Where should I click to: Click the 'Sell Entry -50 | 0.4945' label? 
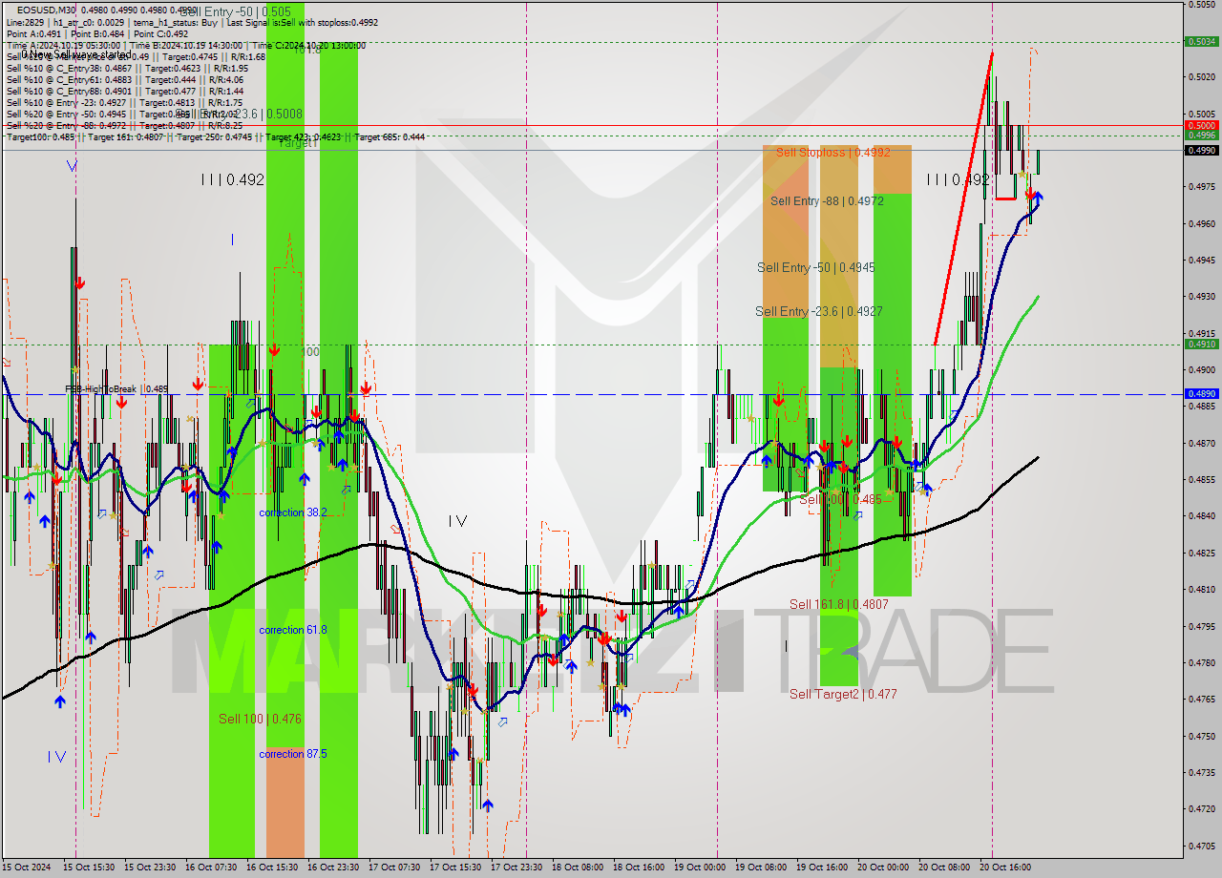click(815, 267)
